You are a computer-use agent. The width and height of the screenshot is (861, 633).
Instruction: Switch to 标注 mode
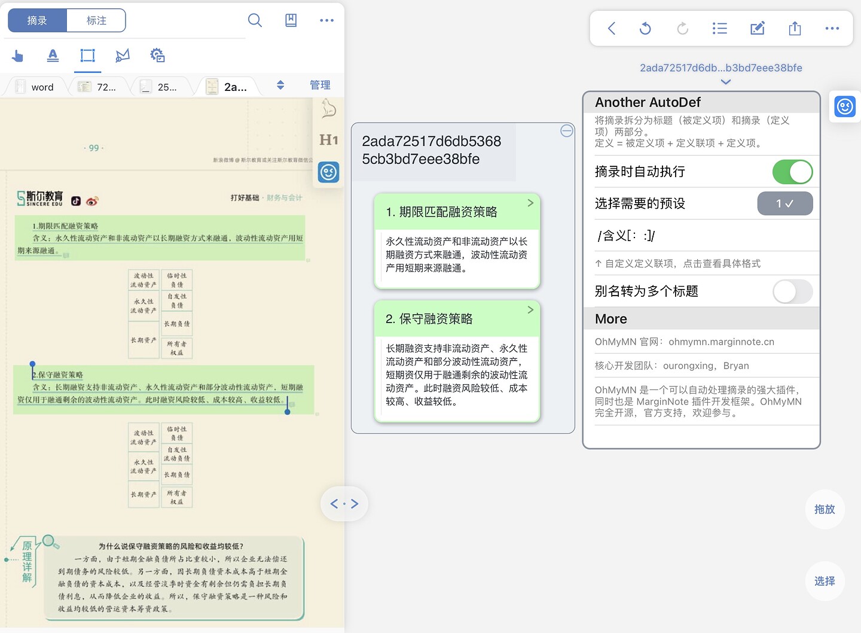click(96, 20)
